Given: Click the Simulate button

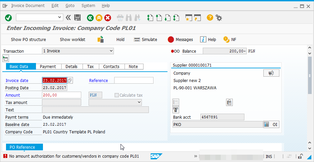Looking at the screenshot, I should (146, 39).
